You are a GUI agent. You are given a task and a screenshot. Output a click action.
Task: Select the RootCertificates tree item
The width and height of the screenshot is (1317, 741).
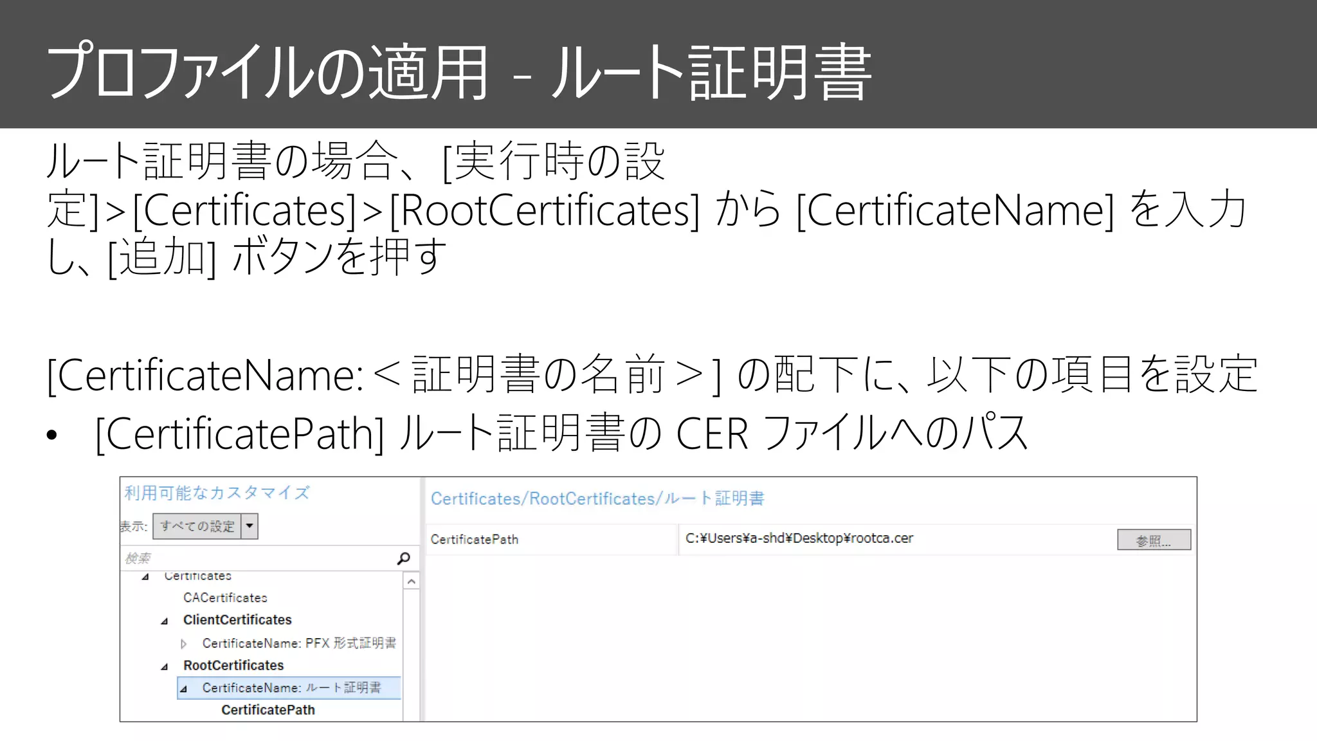(x=233, y=665)
